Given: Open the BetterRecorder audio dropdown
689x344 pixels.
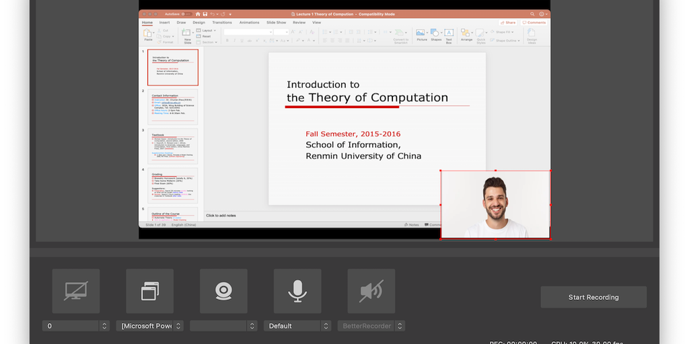Looking at the screenshot, I should [371, 326].
